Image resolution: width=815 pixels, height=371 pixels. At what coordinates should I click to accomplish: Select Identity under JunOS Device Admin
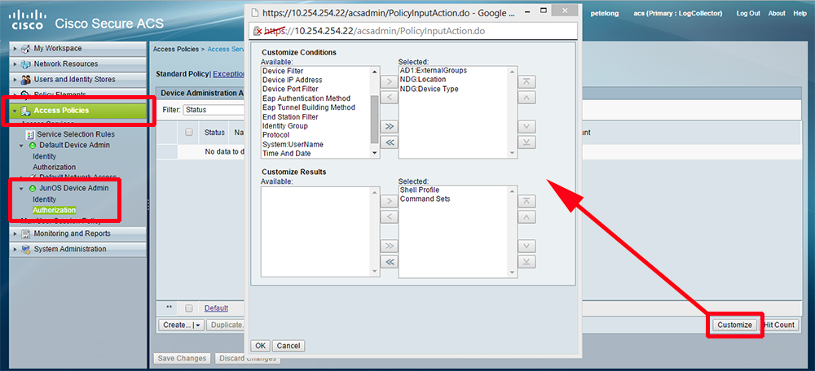pyautogui.click(x=44, y=199)
